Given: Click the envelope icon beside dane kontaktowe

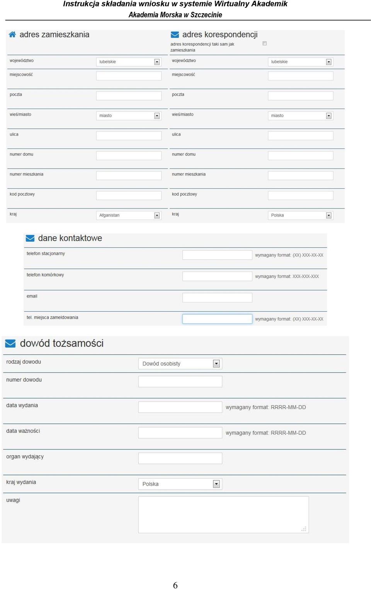Looking at the screenshot, I should point(30,238).
